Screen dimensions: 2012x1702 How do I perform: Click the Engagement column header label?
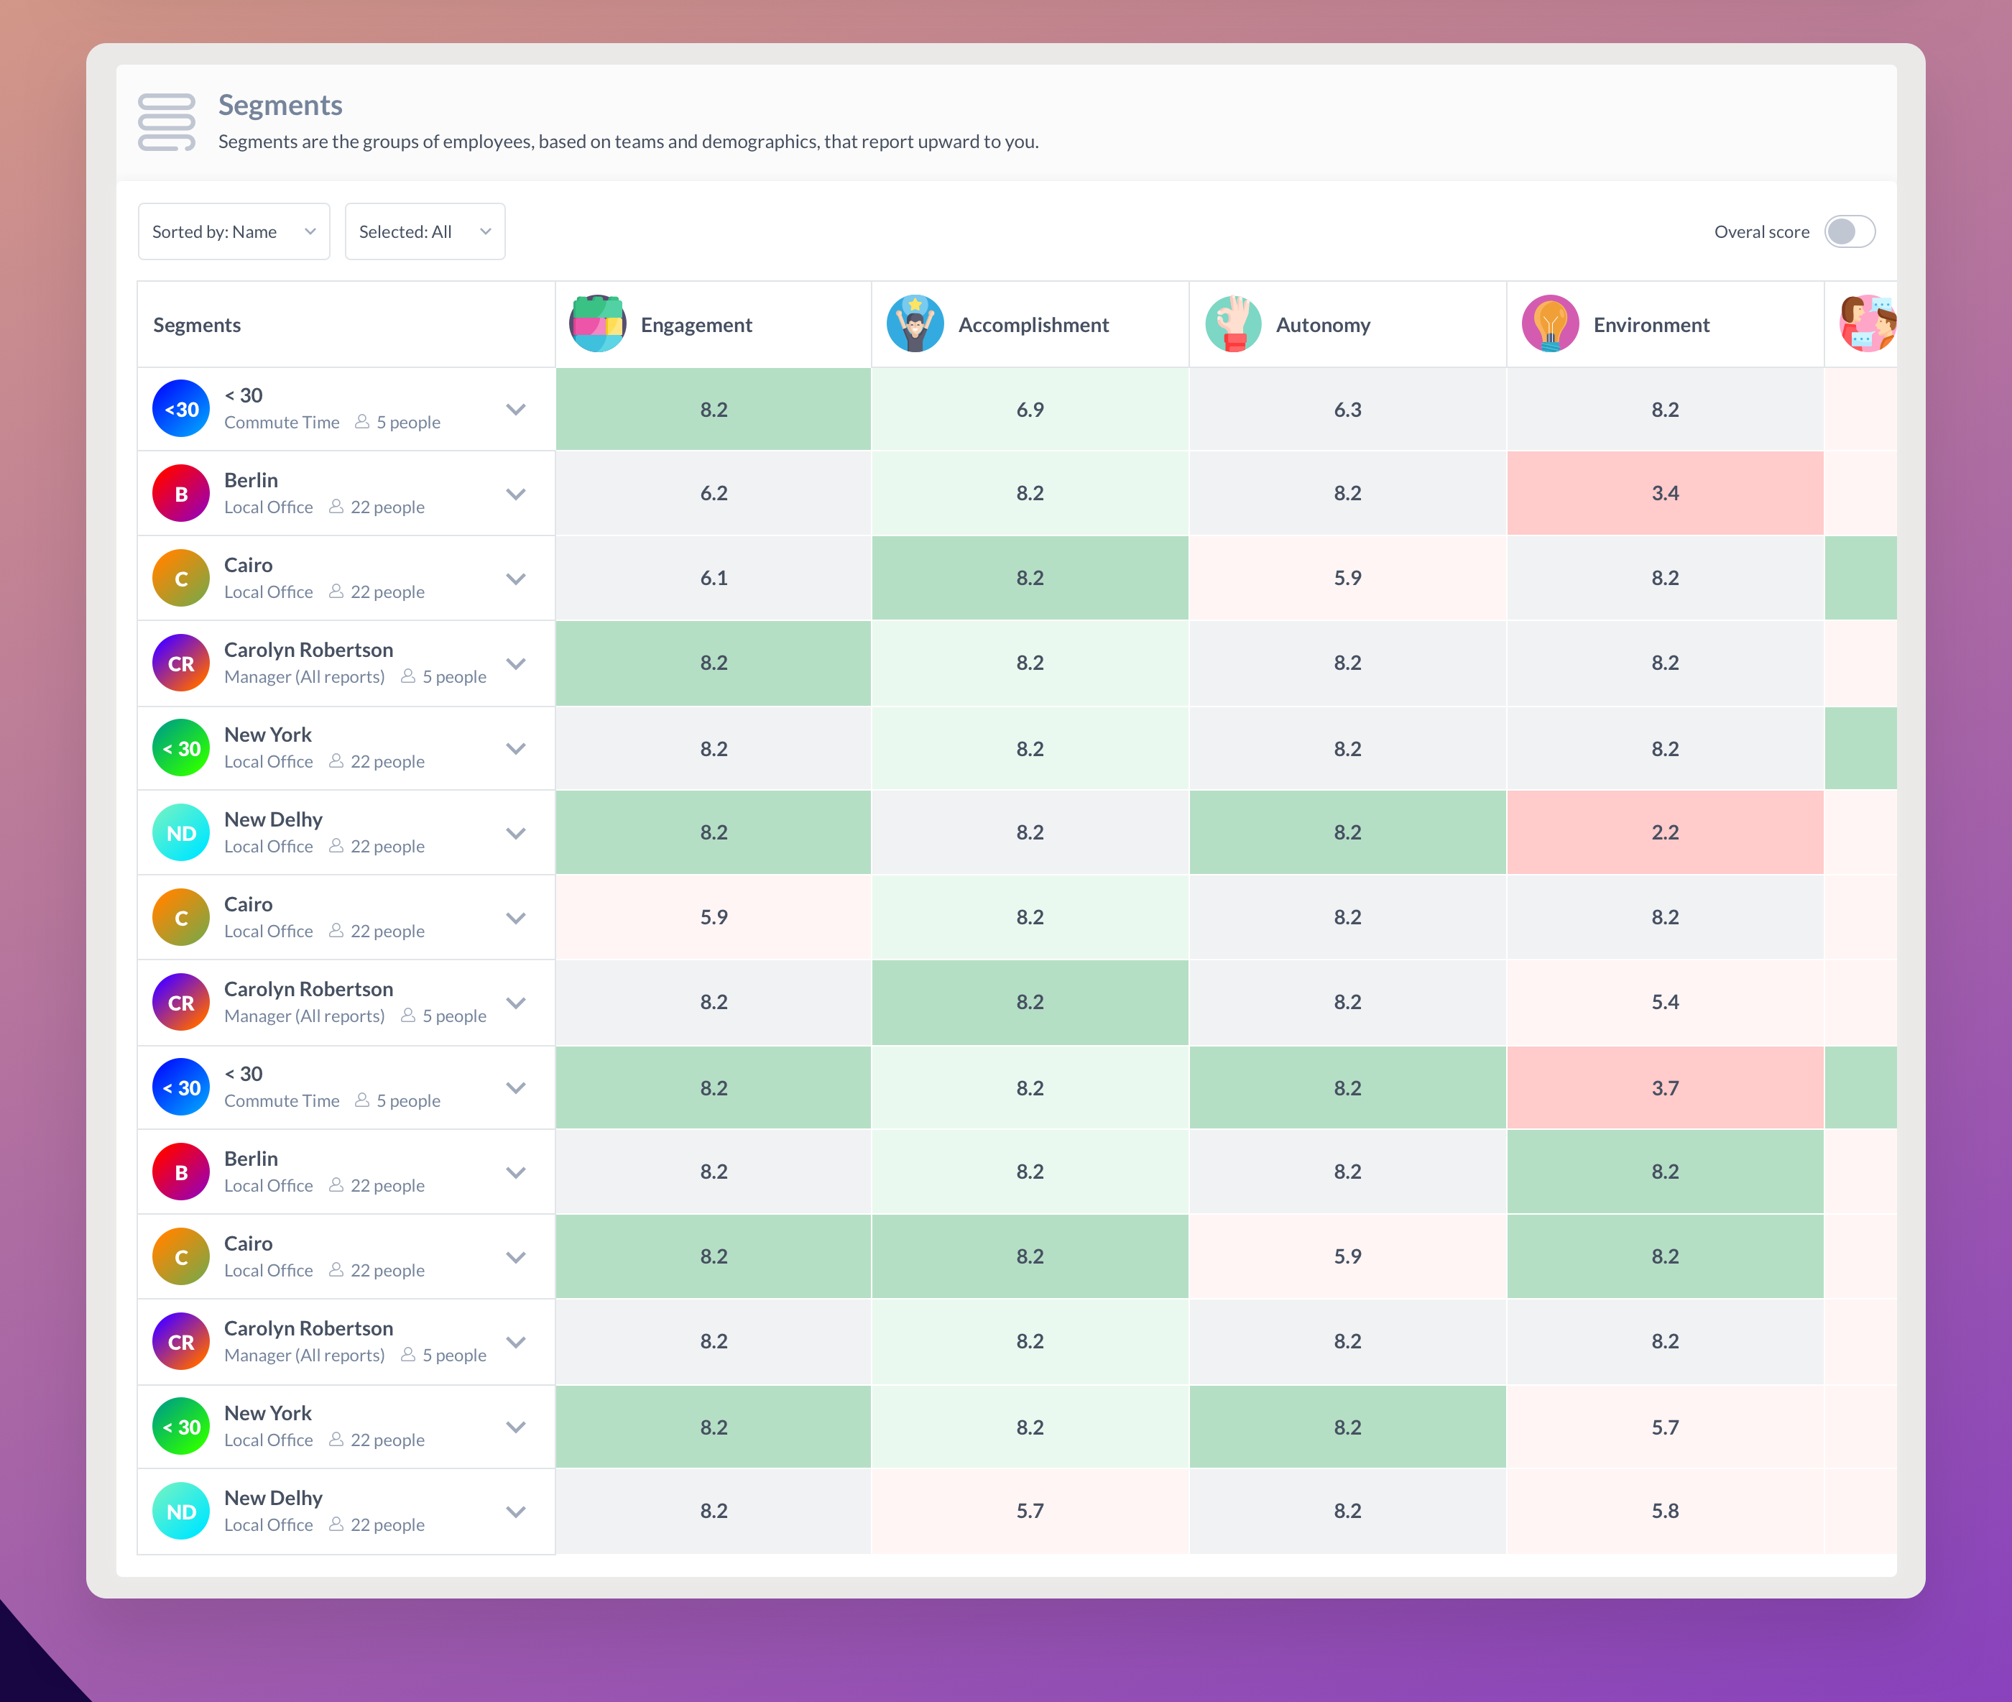click(696, 325)
